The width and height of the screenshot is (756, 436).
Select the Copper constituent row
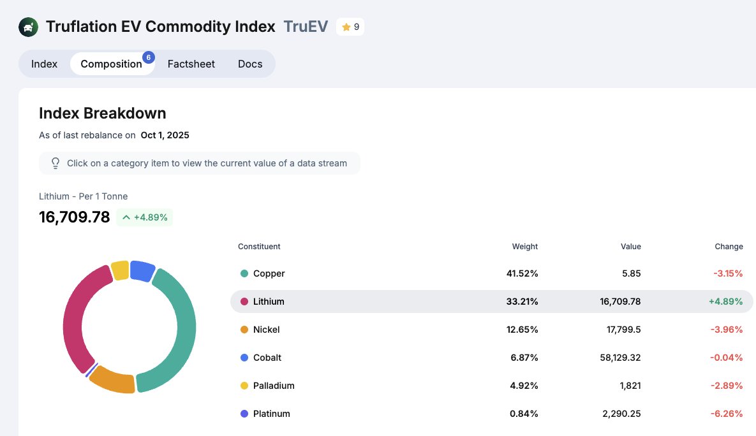coord(492,273)
